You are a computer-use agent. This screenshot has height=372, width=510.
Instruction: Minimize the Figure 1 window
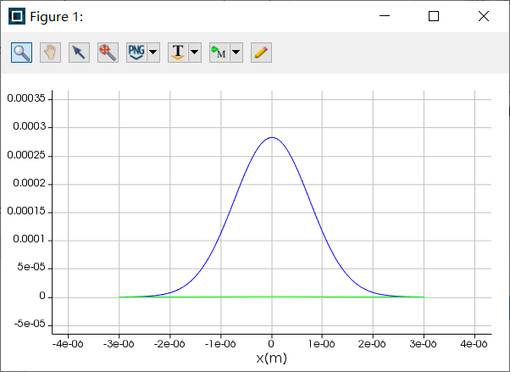(x=384, y=16)
